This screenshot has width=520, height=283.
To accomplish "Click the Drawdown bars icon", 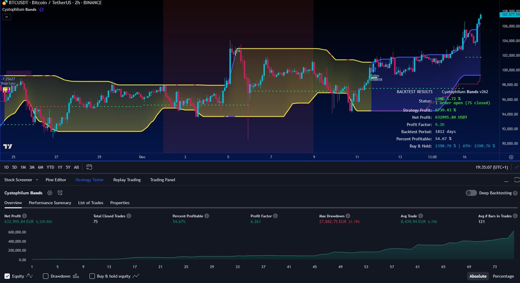I will point(76,276).
